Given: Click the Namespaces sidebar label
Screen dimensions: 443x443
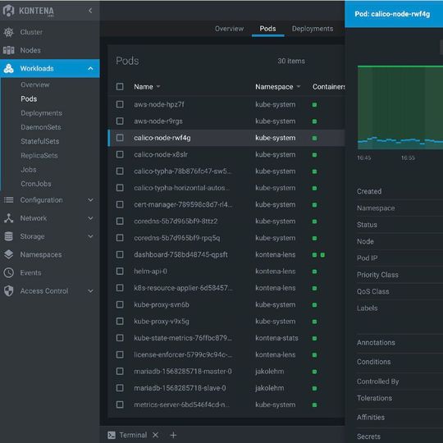Looking at the screenshot, I should coord(41,254).
